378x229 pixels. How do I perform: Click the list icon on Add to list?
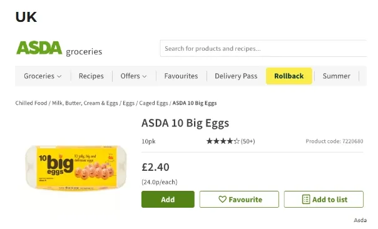pyautogui.click(x=306, y=200)
